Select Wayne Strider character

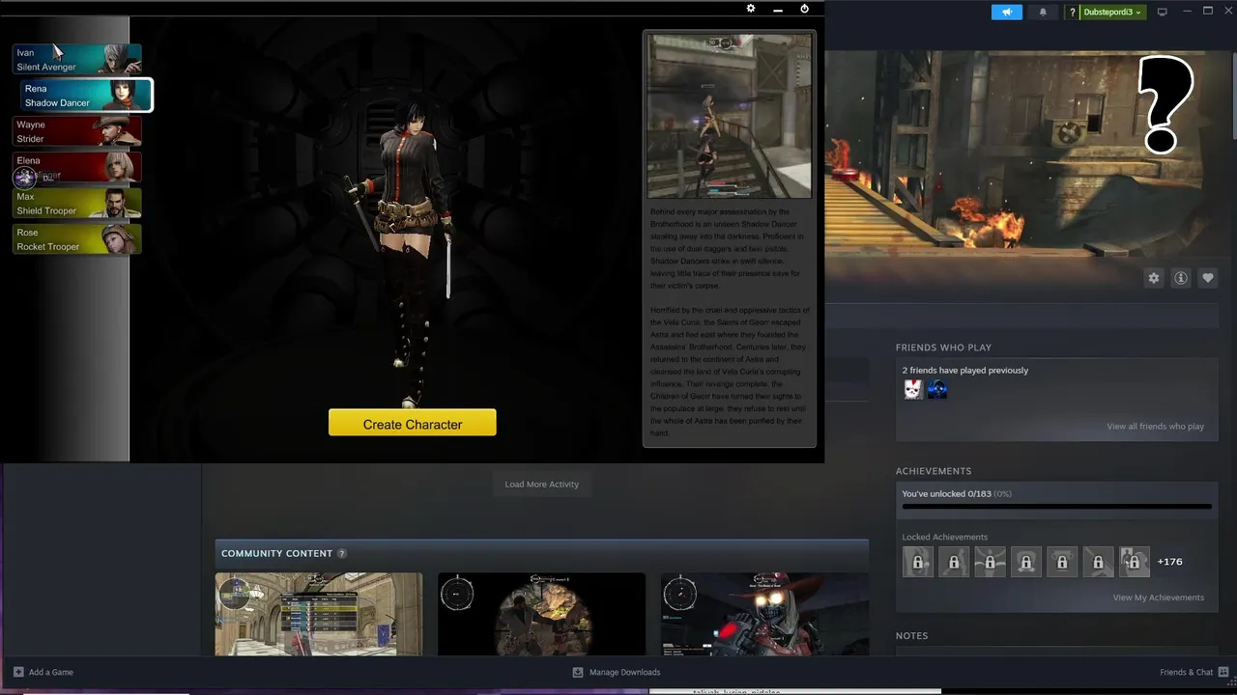[x=77, y=131]
